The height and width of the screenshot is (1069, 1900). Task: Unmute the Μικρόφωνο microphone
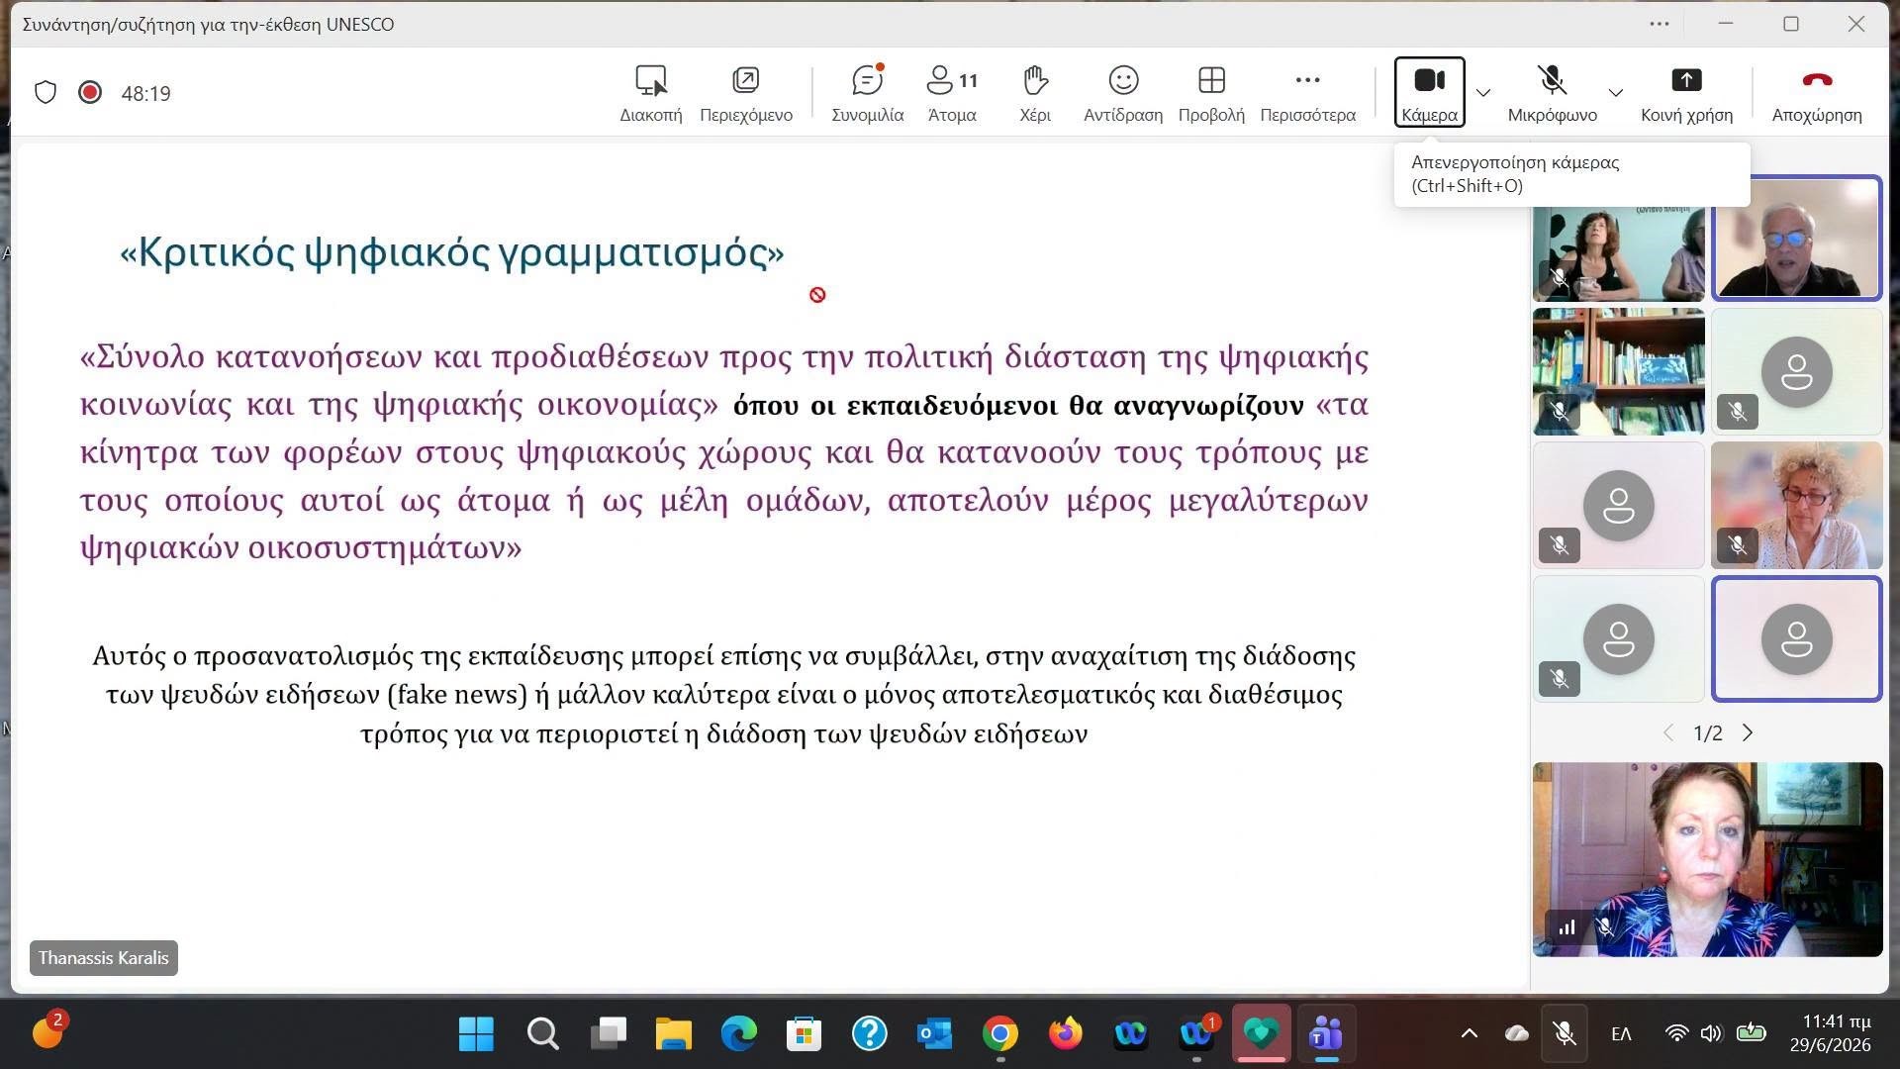tap(1552, 93)
